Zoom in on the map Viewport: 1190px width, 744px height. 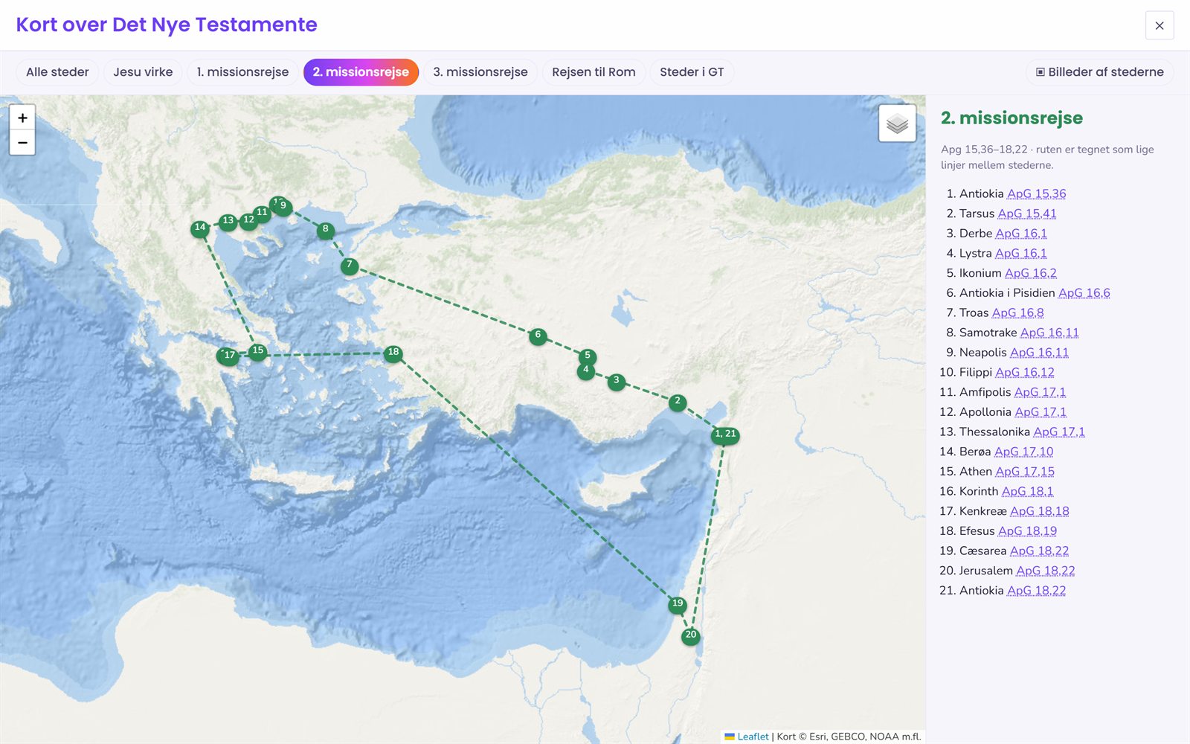[x=22, y=118]
